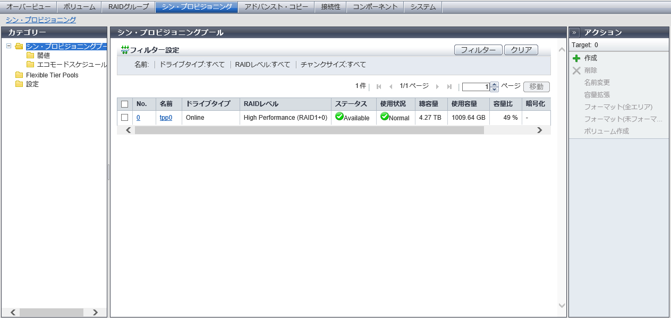The width and height of the screenshot is (671, 318).
Task: Check the select-all checkbox in table header
Action: (x=124, y=104)
